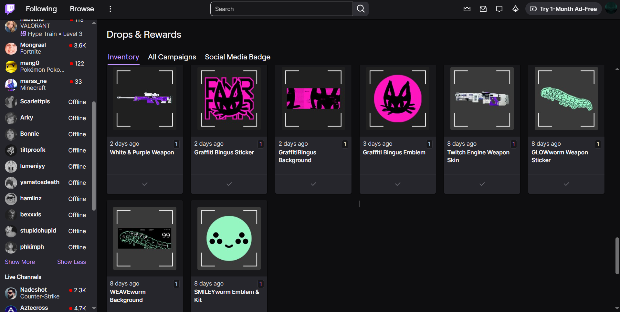Expand followed channels with Show More
The image size is (620, 312).
coord(20,262)
